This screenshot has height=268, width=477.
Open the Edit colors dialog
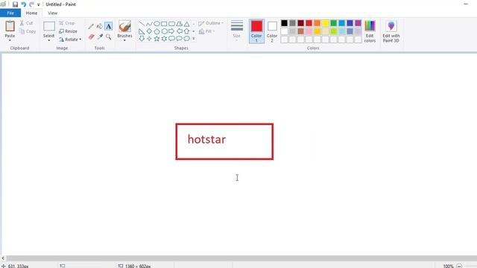370,31
